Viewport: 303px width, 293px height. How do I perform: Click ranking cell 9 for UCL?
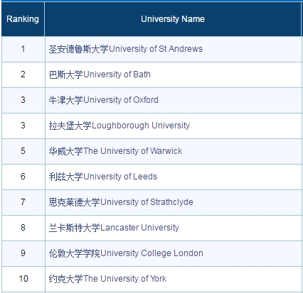tap(23, 253)
